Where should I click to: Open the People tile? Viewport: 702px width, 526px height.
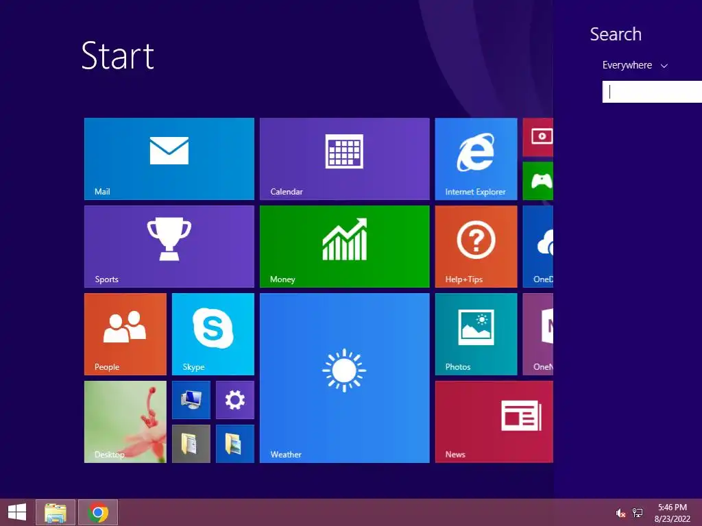tap(125, 334)
